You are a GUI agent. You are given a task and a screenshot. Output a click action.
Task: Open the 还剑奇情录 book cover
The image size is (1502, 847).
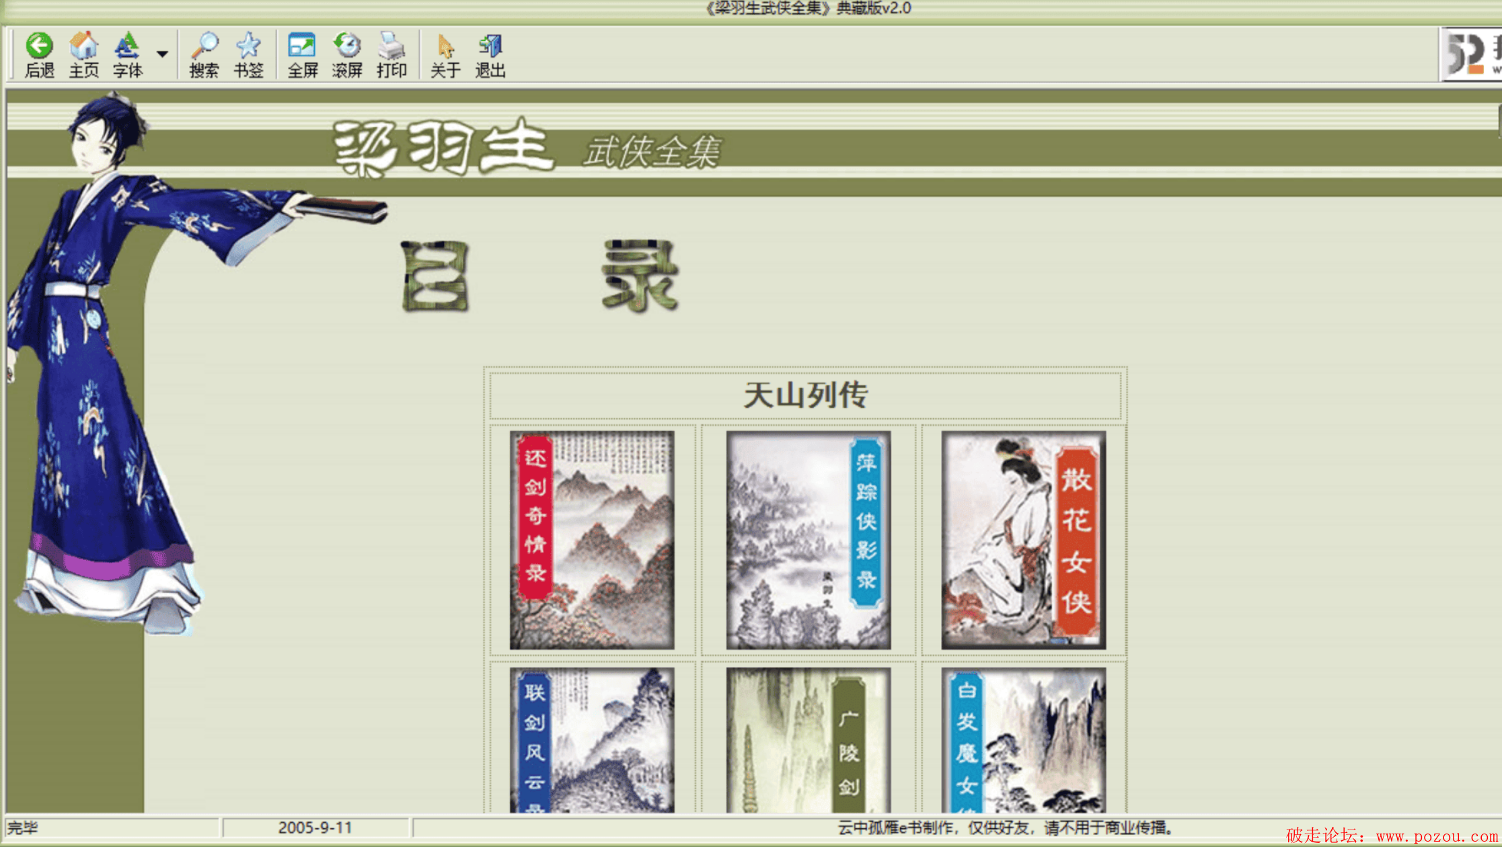tap(592, 540)
